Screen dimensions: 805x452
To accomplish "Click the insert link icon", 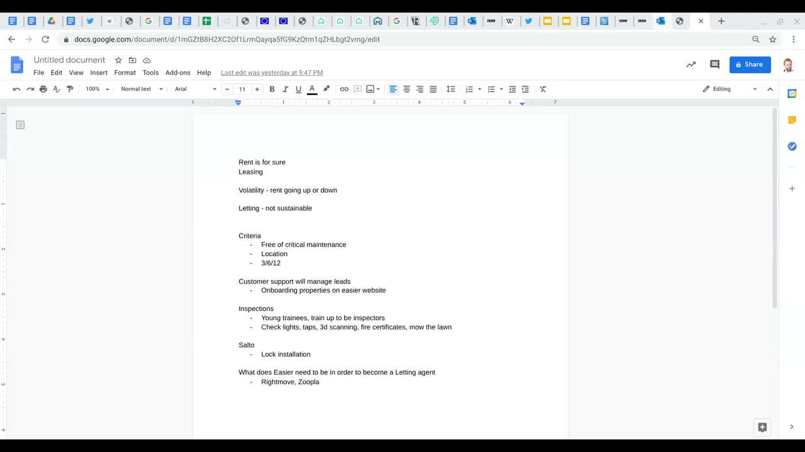I will point(344,89).
